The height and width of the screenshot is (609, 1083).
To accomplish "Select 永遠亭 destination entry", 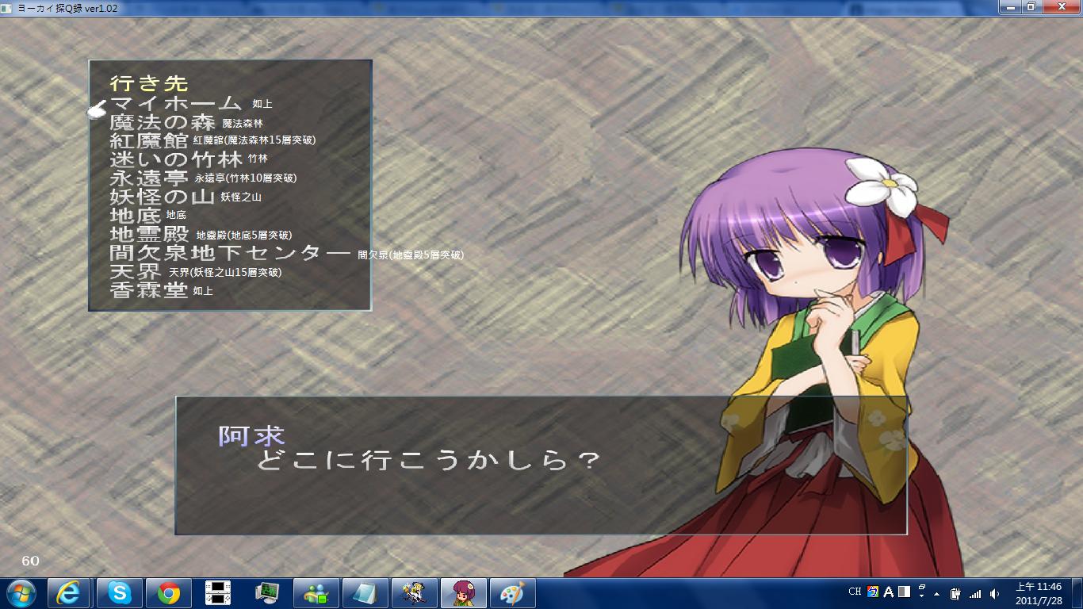I will (149, 178).
